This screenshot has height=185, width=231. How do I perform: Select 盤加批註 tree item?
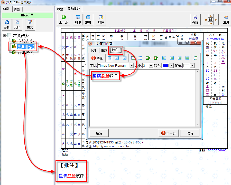click(26, 47)
